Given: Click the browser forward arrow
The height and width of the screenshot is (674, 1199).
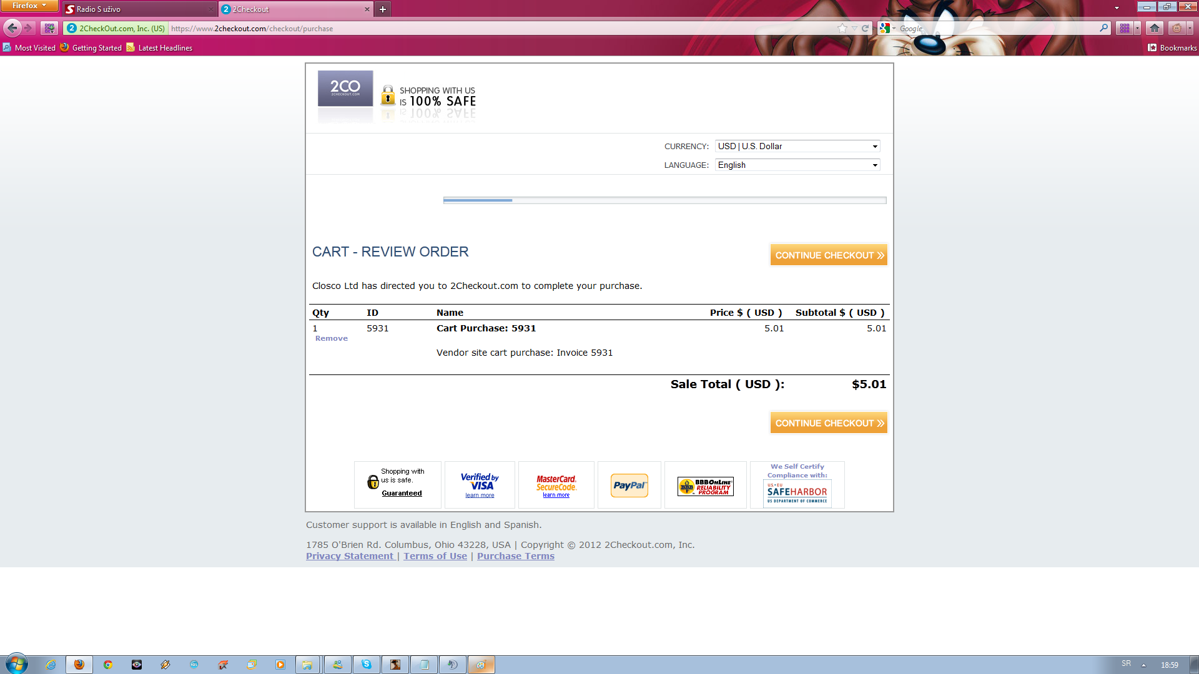Looking at the screenshot, I should (29, 28).
